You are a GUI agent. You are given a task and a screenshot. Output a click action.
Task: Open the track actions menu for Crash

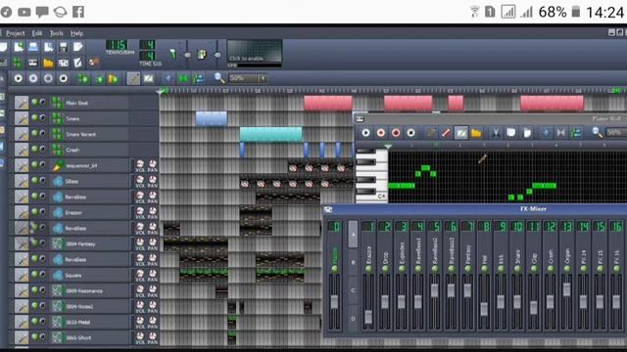(22, 150)
